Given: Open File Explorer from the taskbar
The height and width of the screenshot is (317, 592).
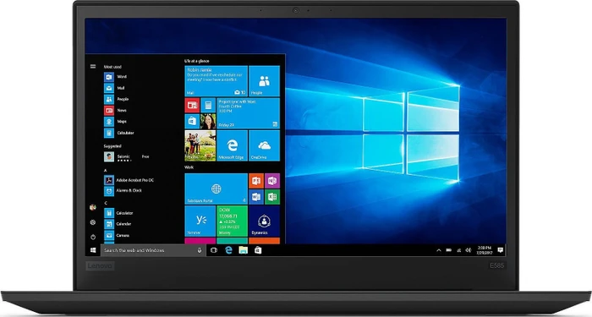Looking at the screenshot, I should point(244,250).
